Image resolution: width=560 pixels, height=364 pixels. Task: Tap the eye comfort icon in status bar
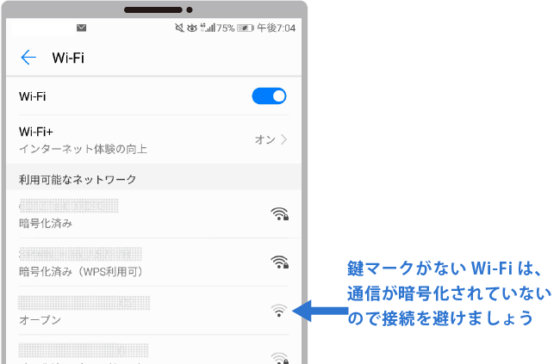coord(191,28)
